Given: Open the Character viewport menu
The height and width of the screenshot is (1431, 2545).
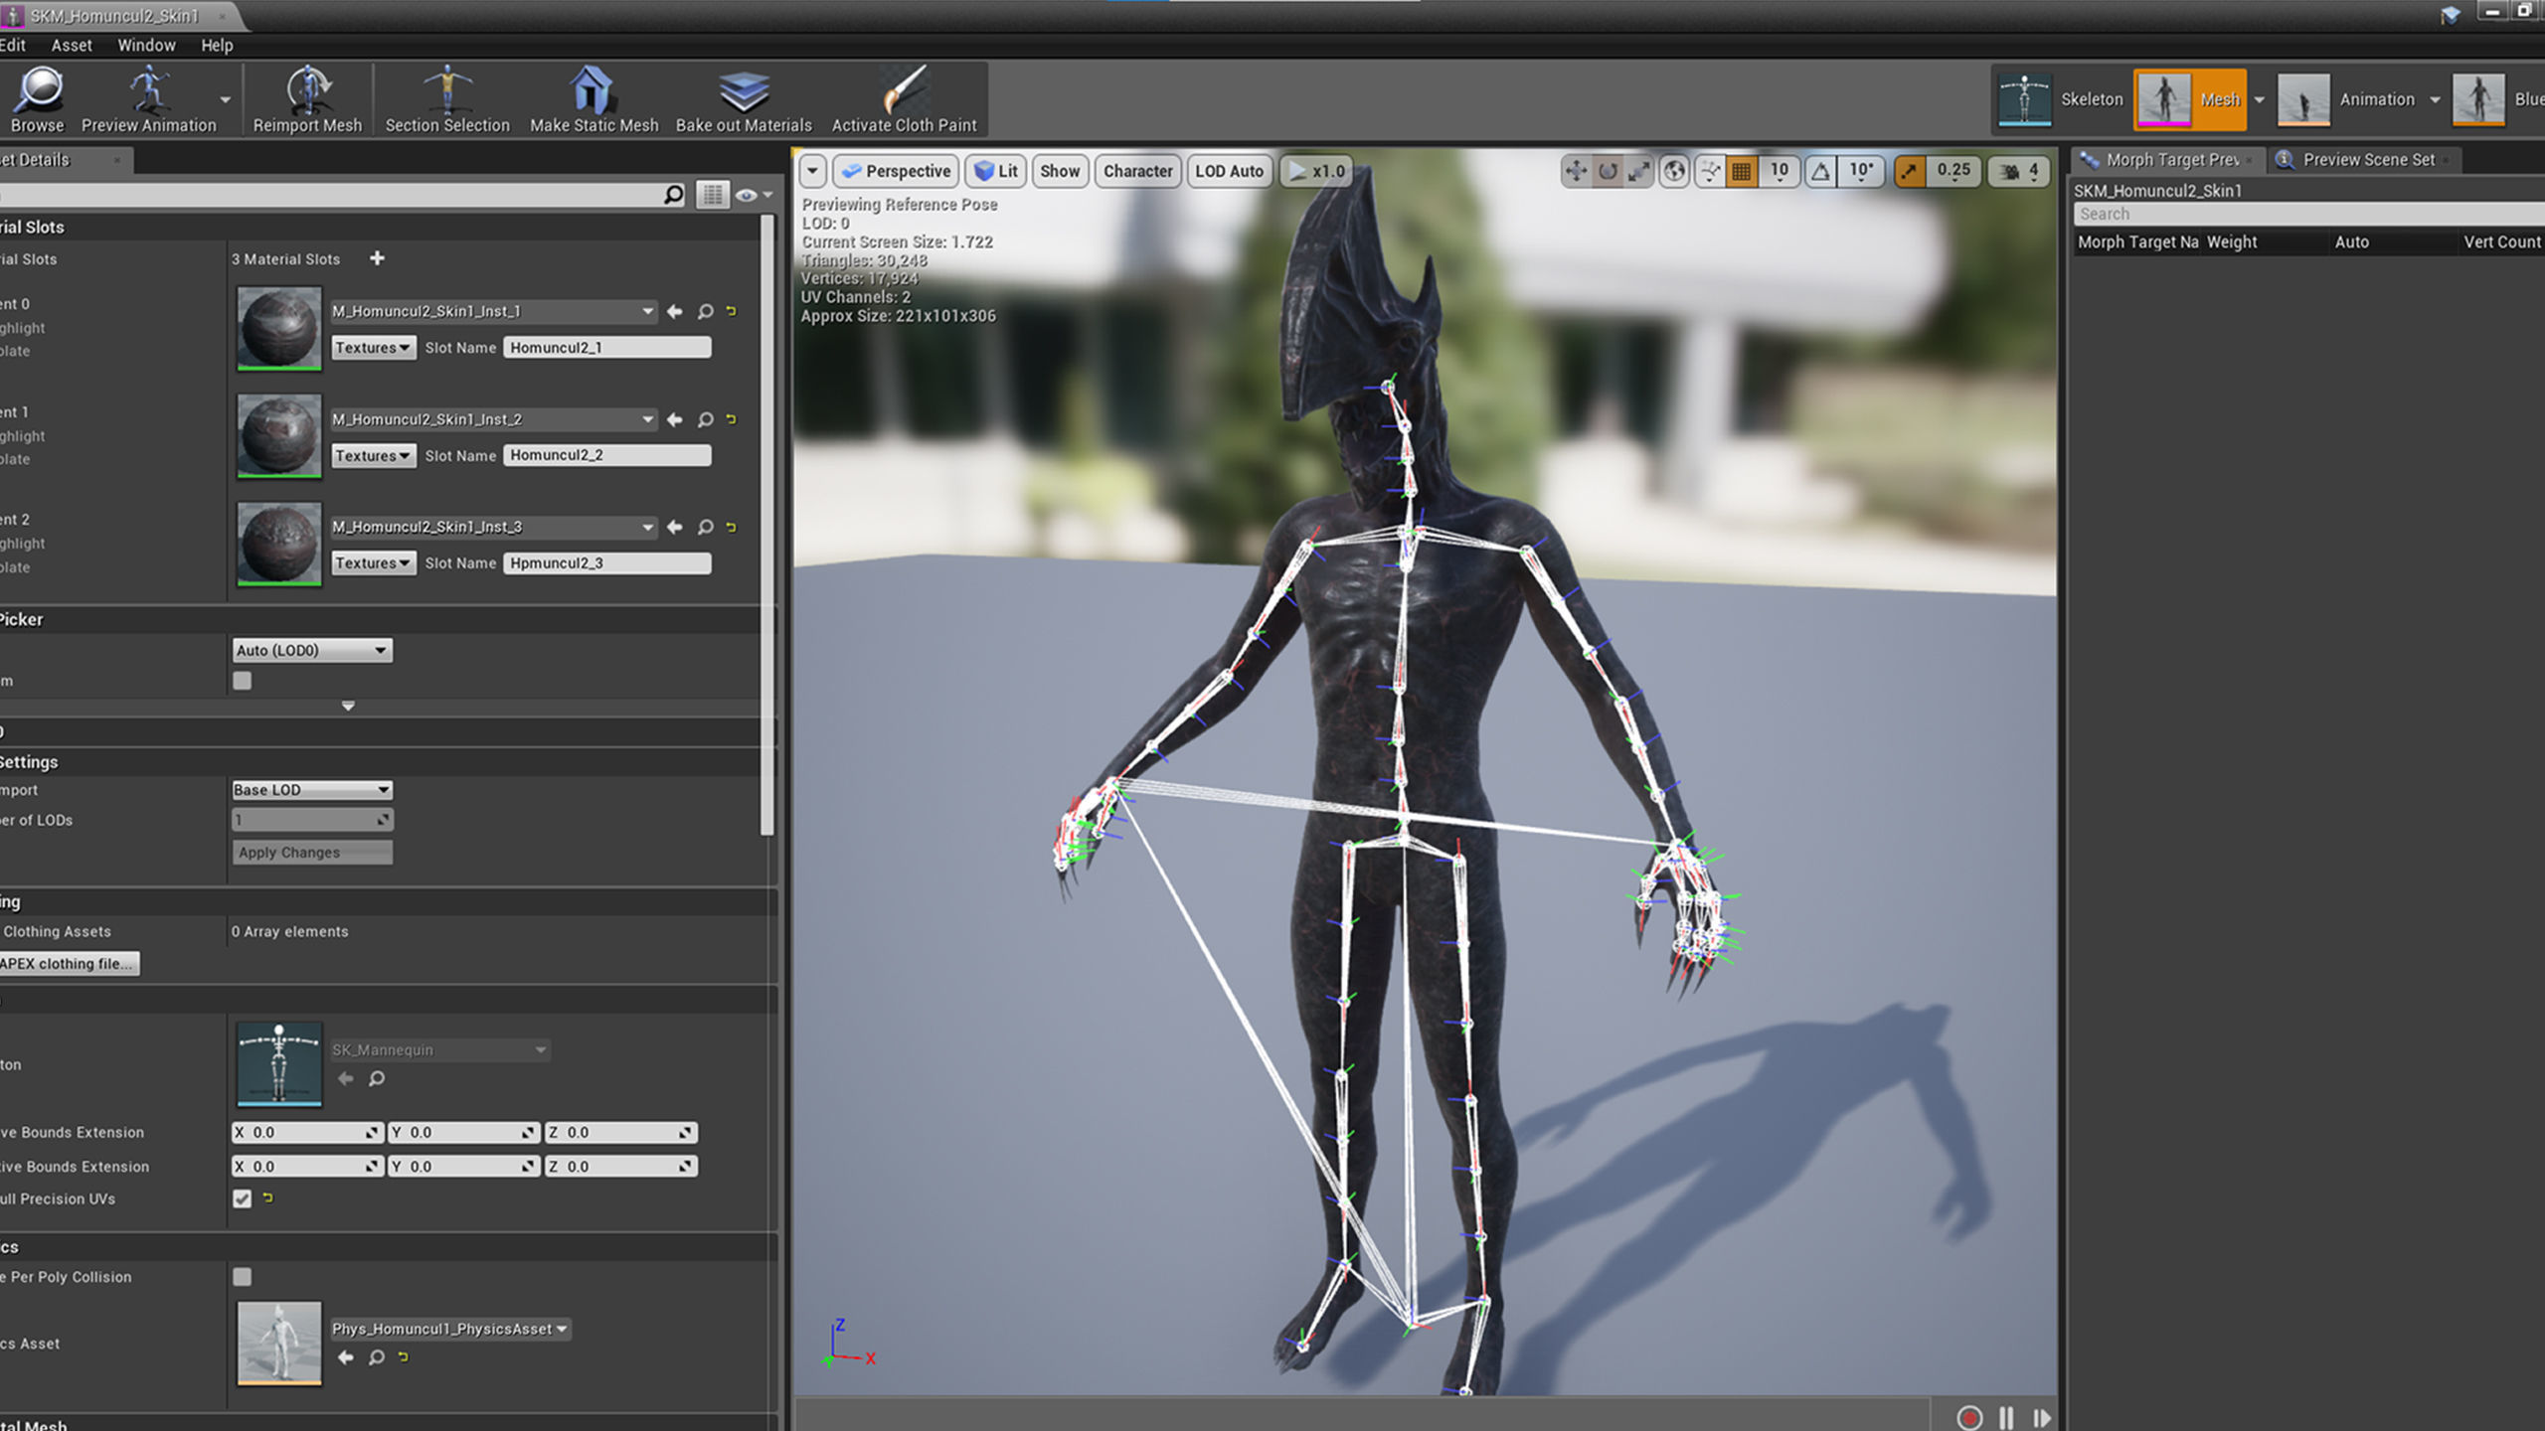Looking at the screenshot, I should click(1137, 171).
